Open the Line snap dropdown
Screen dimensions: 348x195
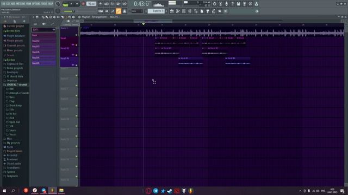(136, 11)
